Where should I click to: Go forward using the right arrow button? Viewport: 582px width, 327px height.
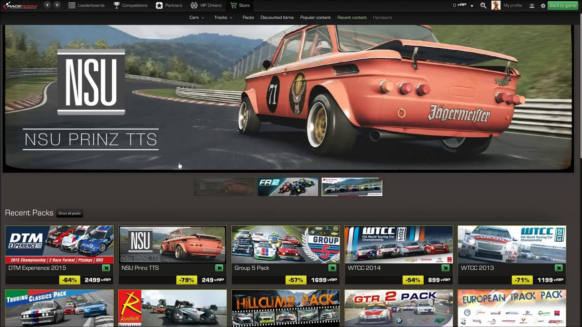coord(57,5)
